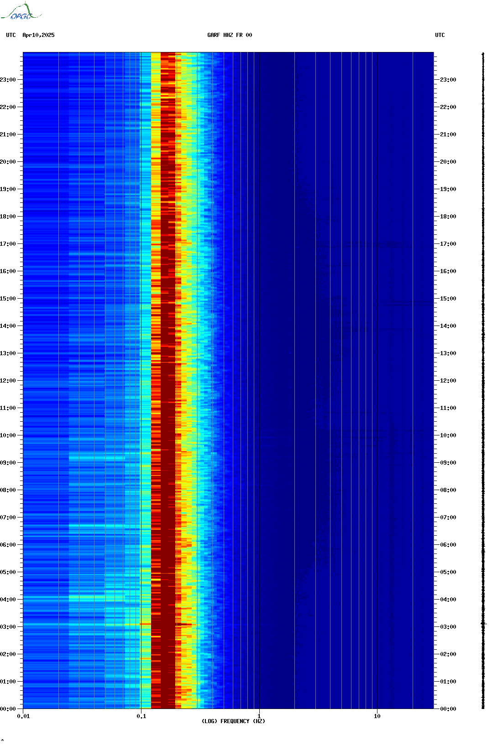The width and height of the screenshot is (503, 745).
Task: Click the left 23:00 time label
Action: pos(8,80)
